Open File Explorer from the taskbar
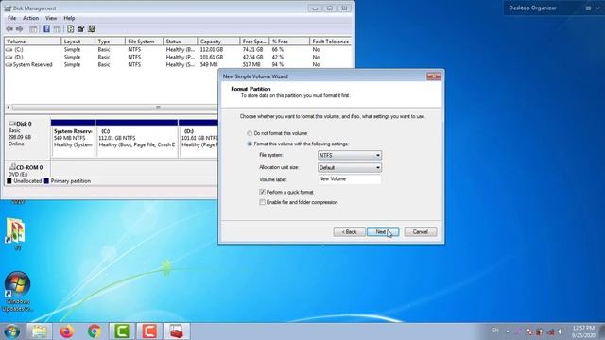605x340 pixels. point(39,331)
